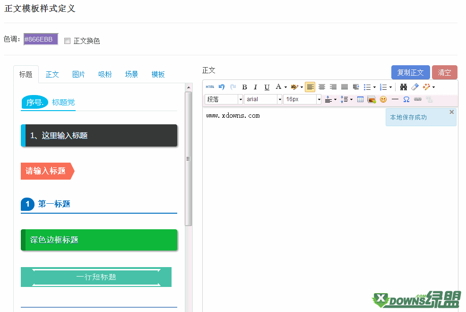The height and width of the screenshot is (312, 466).
Task: Align text left
Action: pyautogui.click(x=310, y=87)
